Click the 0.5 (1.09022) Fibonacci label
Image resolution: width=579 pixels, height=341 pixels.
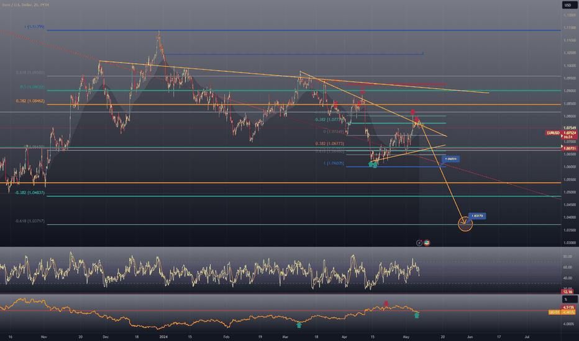(32, 87)
